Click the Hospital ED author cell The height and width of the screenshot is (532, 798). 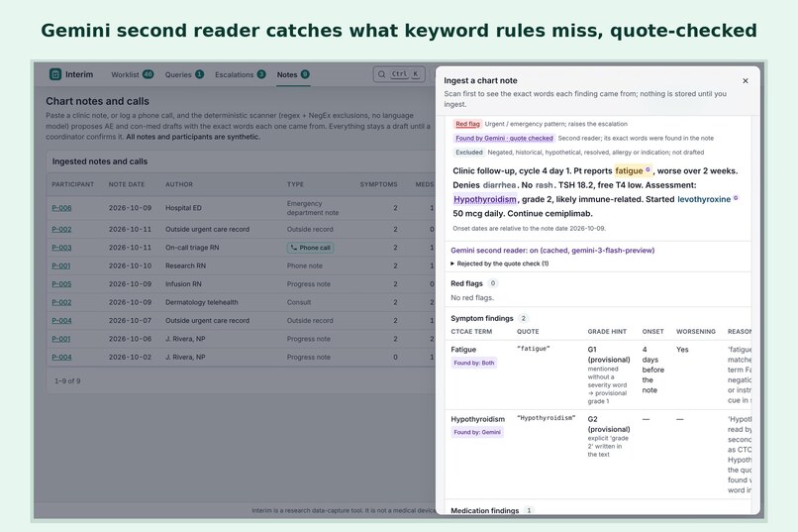183,208
